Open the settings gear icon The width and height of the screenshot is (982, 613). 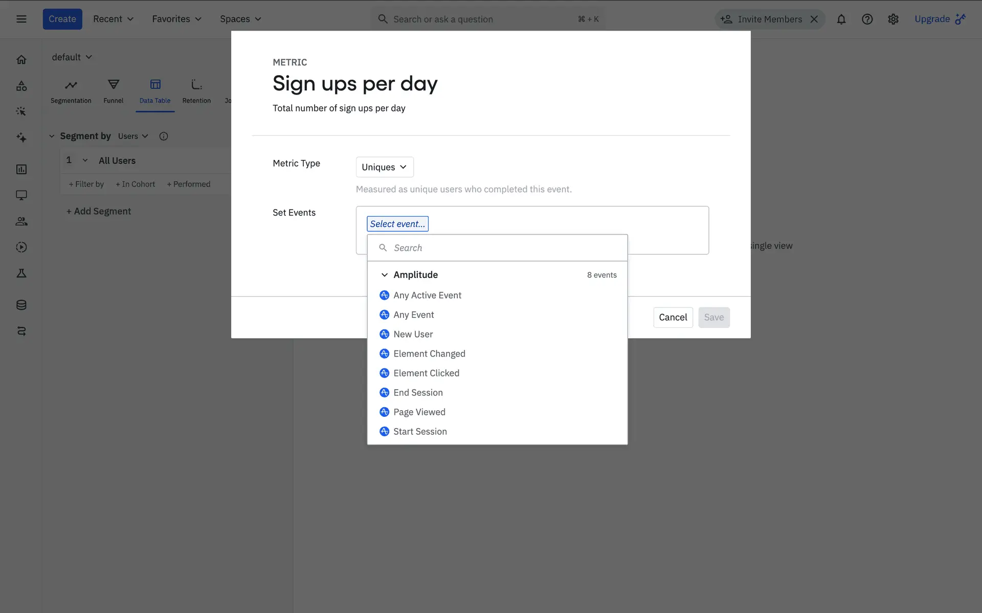(893, 19)
